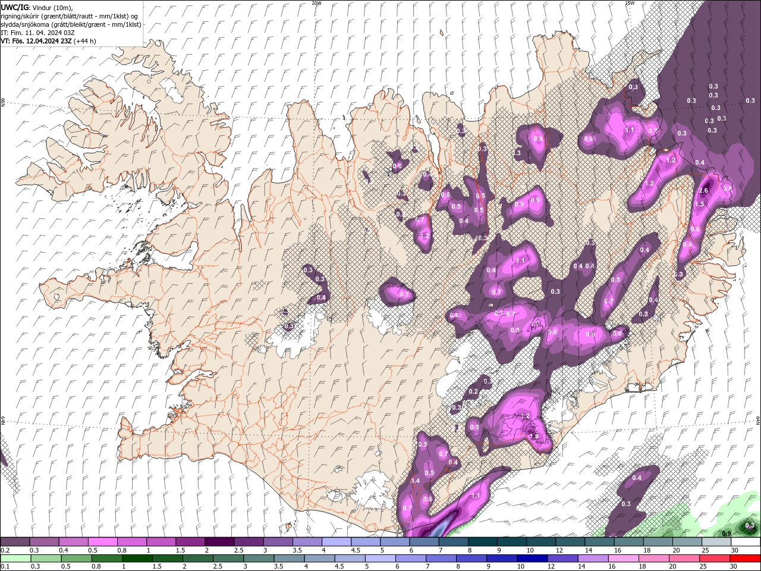
Task: Click the slydda/snjókoma legend description line
Action: click(x=71, y=24)
